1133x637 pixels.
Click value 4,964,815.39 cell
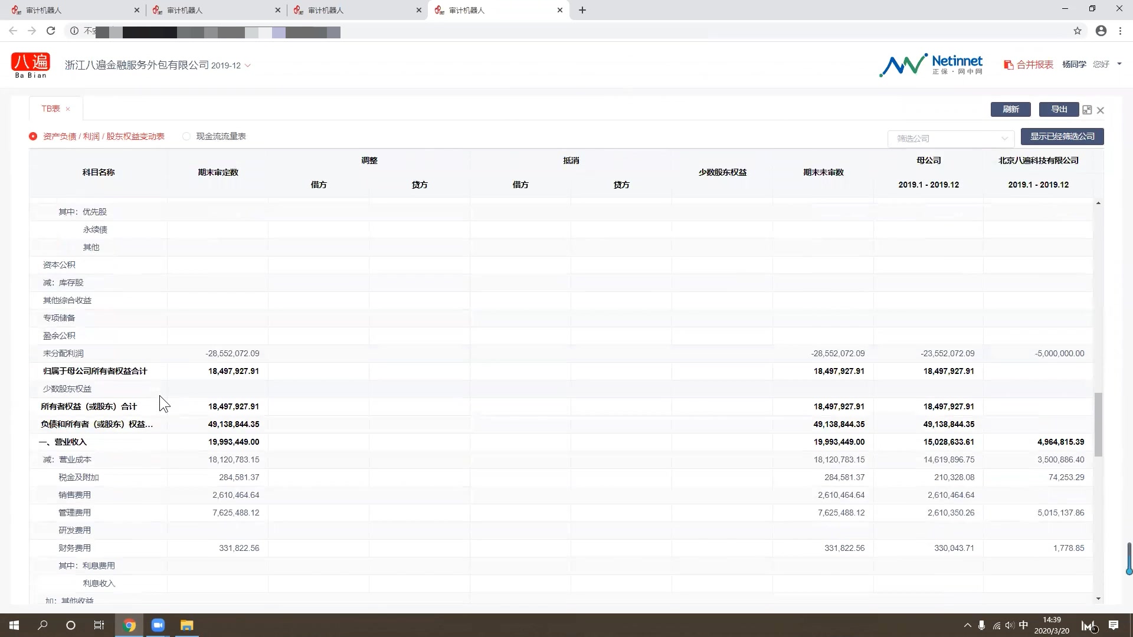coord(1060,442)
